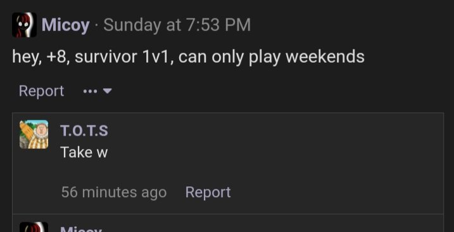Viewport: 454px width, 232px height.
Task: Click the three-dots more options icon
Action: [90, 91]
